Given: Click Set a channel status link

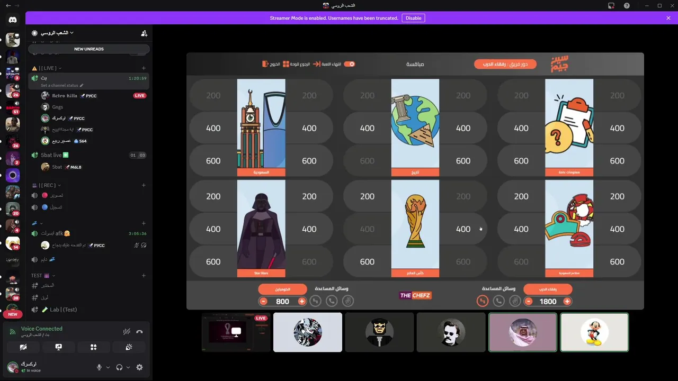Looking at the screenshot, I should point(62,85).
